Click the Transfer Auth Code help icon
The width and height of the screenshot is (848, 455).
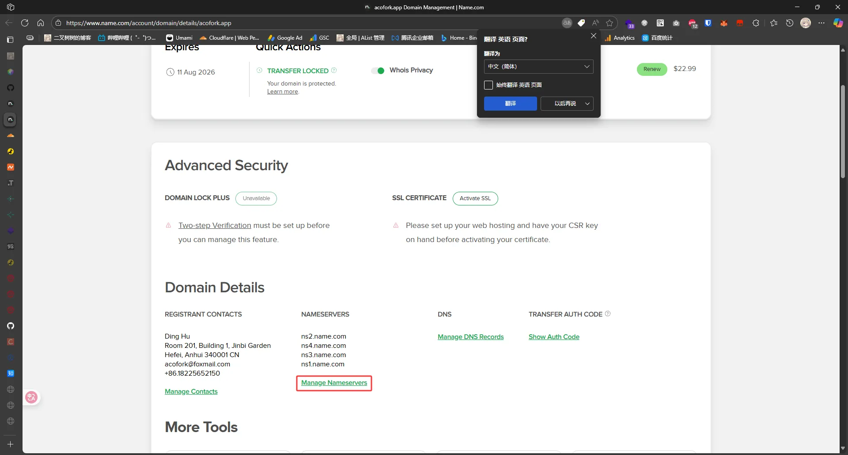(608, 314)
